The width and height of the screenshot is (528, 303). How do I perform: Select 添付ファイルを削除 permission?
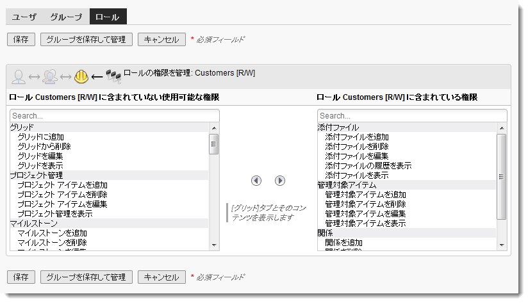pos(407,147)
